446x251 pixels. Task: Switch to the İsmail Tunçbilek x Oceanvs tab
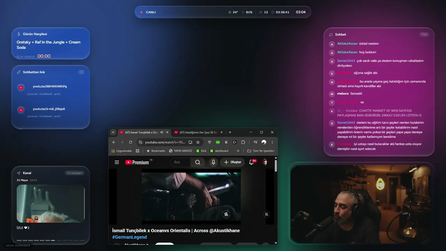tap(144, 132)
